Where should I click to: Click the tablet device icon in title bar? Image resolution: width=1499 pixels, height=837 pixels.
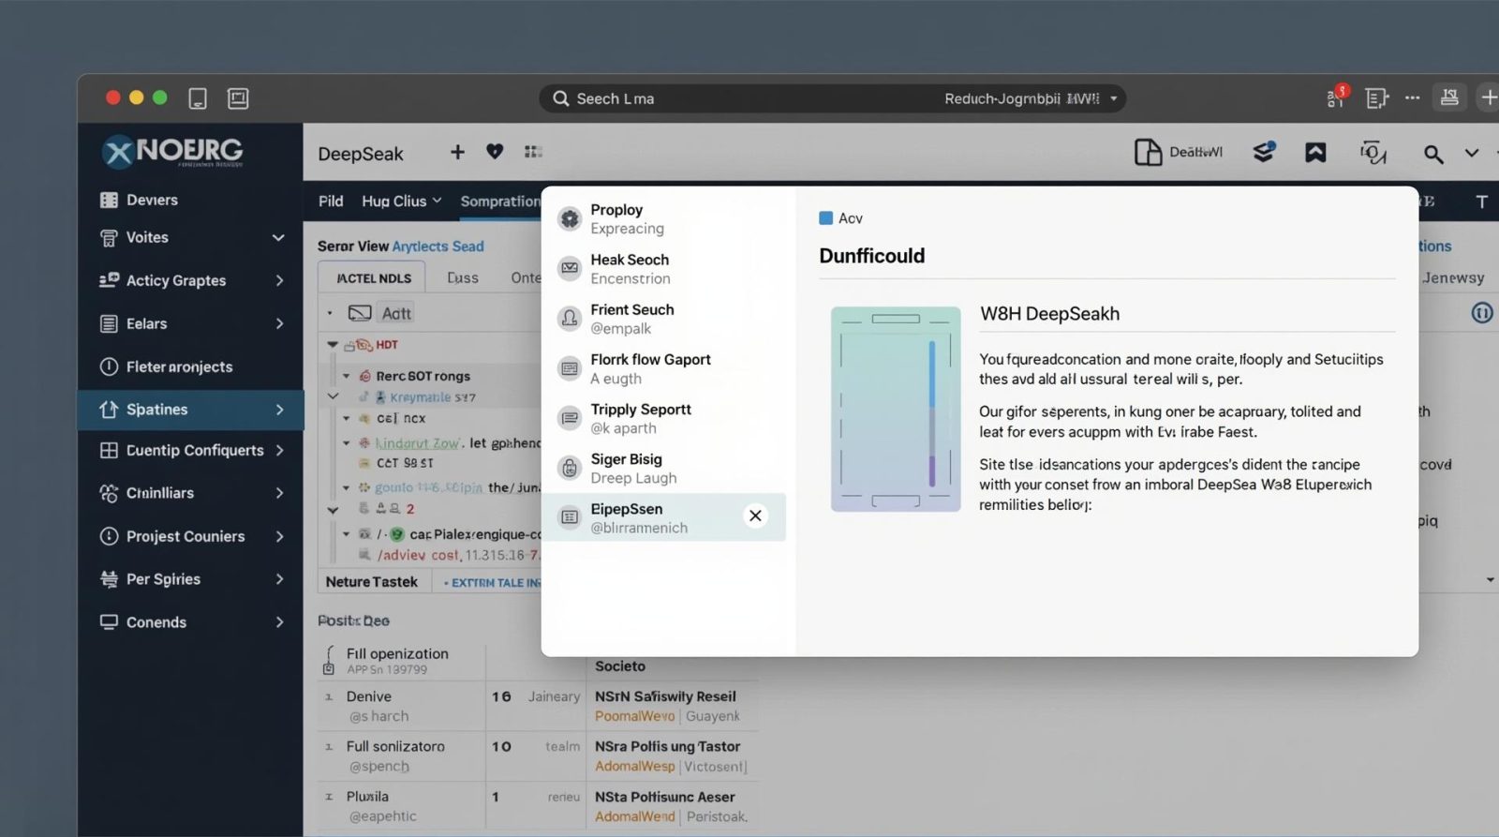pyautogui.click(x=198, y=98)
